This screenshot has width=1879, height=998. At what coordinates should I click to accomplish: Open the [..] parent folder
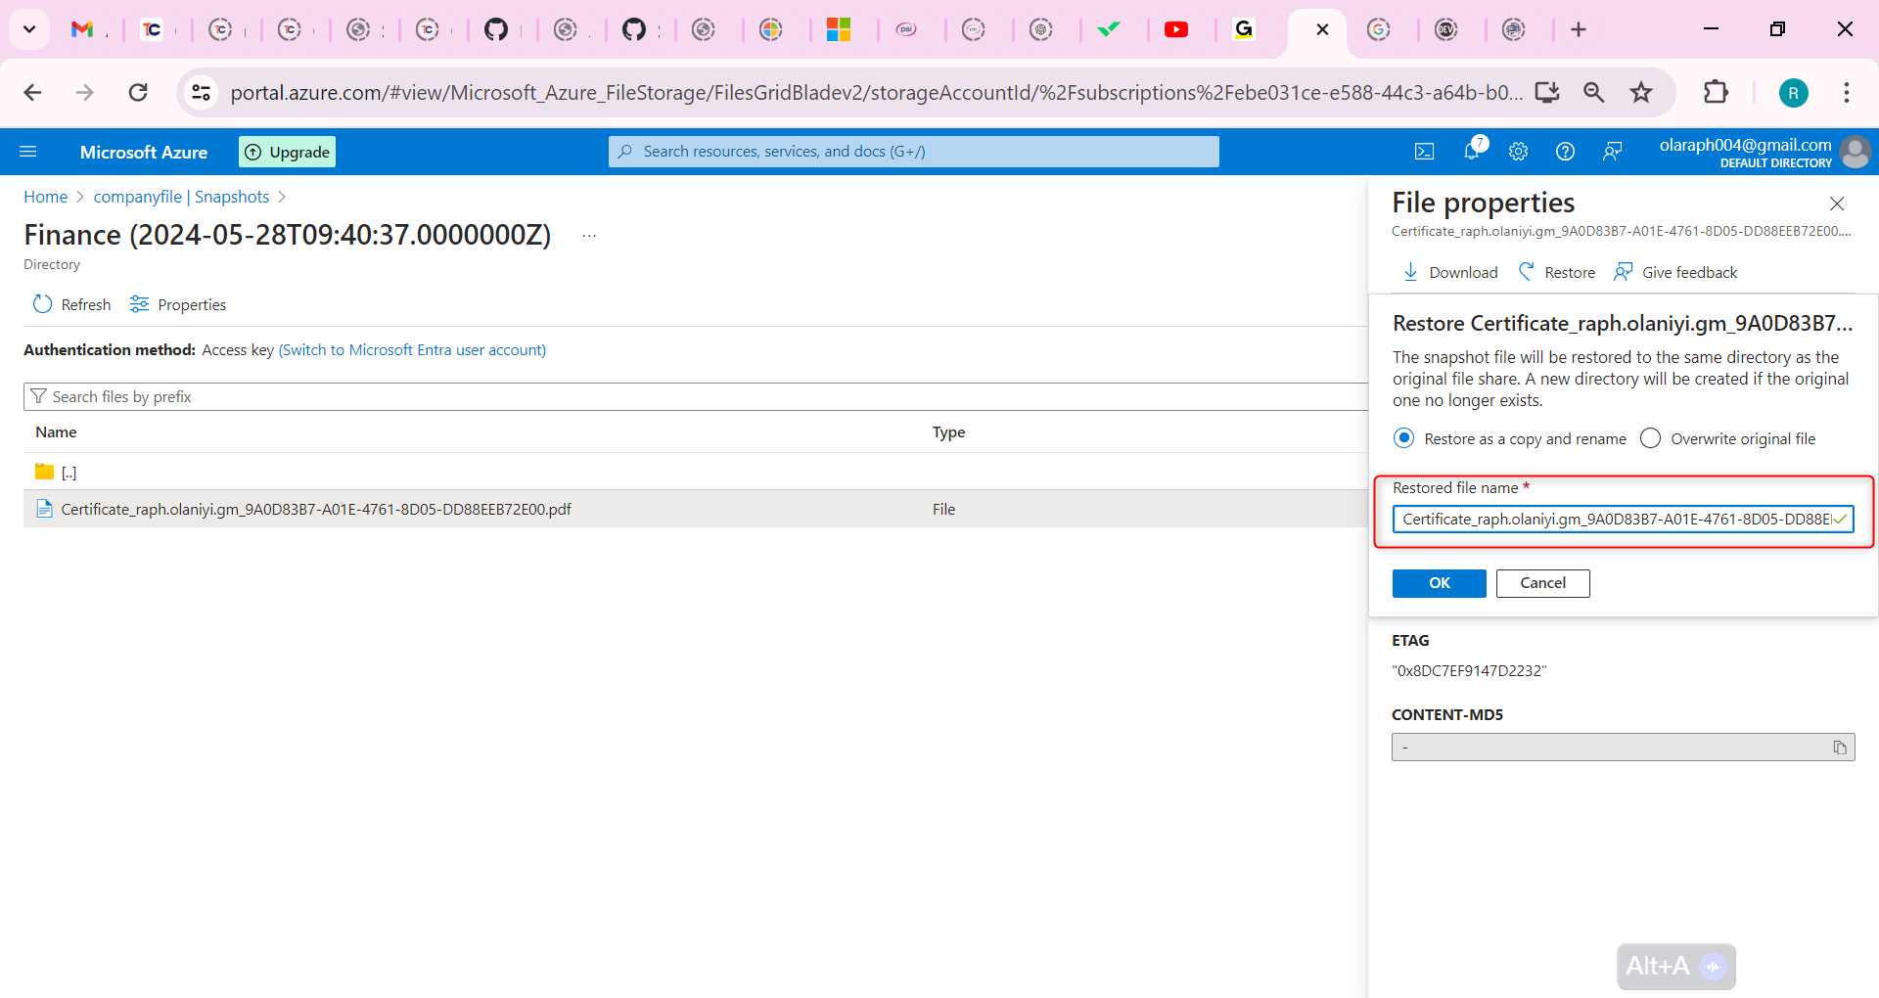(69, 473)
